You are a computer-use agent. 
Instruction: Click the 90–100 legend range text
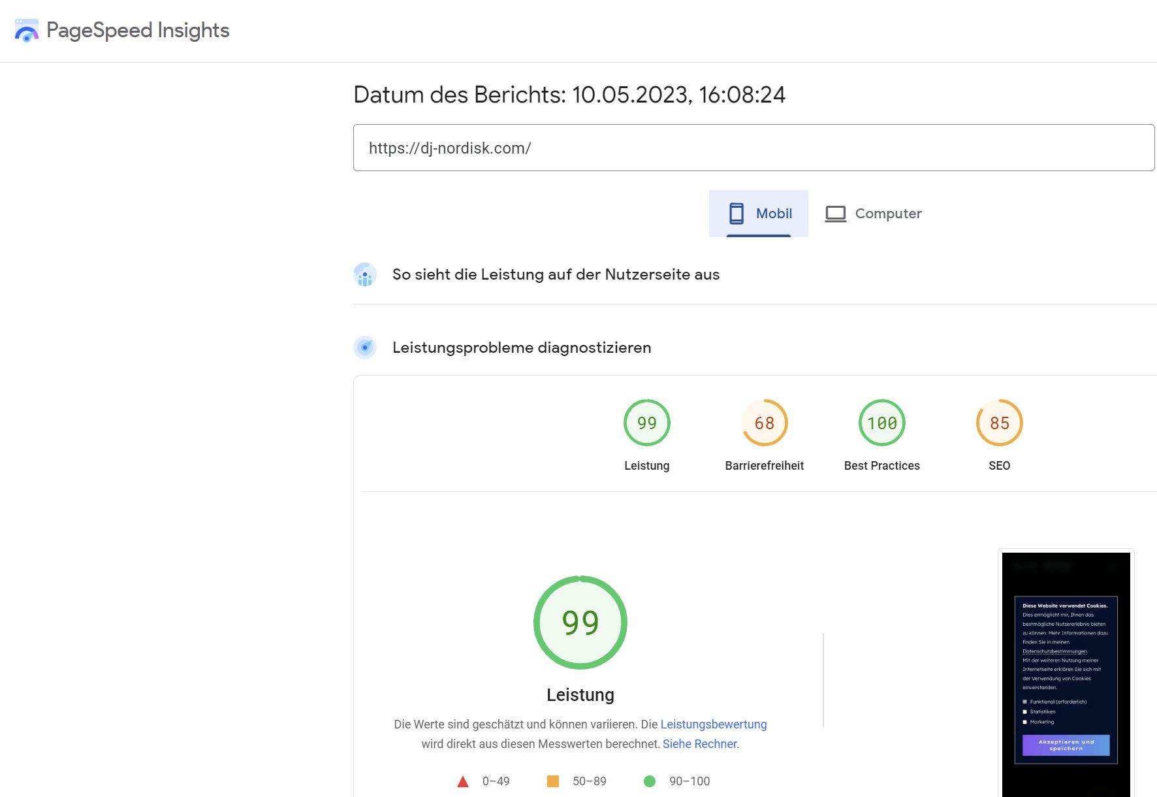[689, 781]
